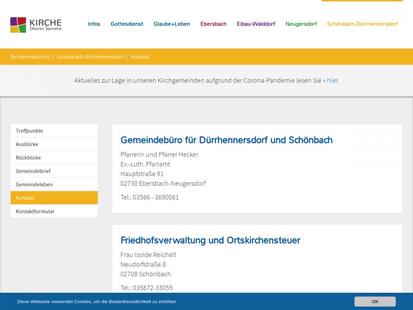Select Rückblicke in the sidebar
The height and width of the screenshot is (310, 413).
click(28, 157)
